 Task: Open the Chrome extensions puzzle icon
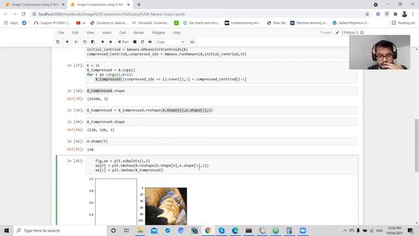tap(395, 14)
